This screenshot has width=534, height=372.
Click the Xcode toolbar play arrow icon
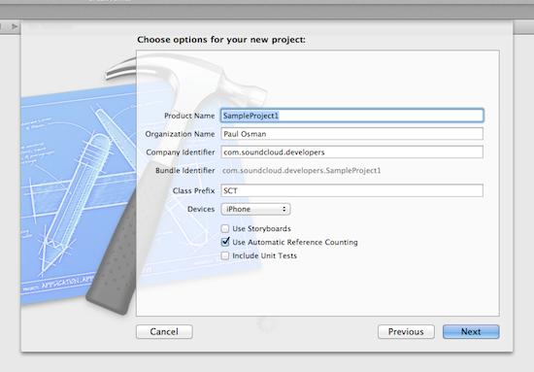[15, 26]
